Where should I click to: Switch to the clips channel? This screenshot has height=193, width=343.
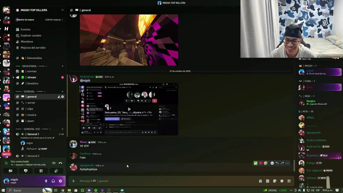40,109
